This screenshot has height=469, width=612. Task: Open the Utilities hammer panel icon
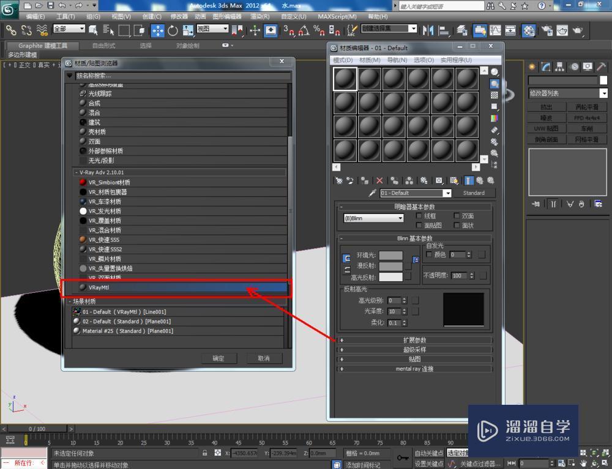point(601,67)
